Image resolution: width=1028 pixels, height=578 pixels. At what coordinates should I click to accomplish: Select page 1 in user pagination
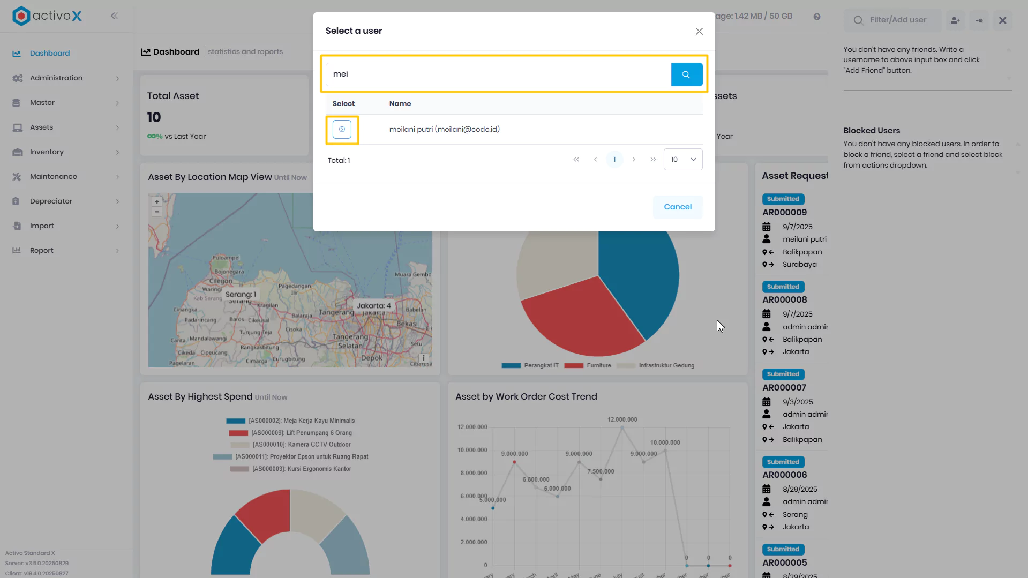pyautogui.click(x=614, y=160)
